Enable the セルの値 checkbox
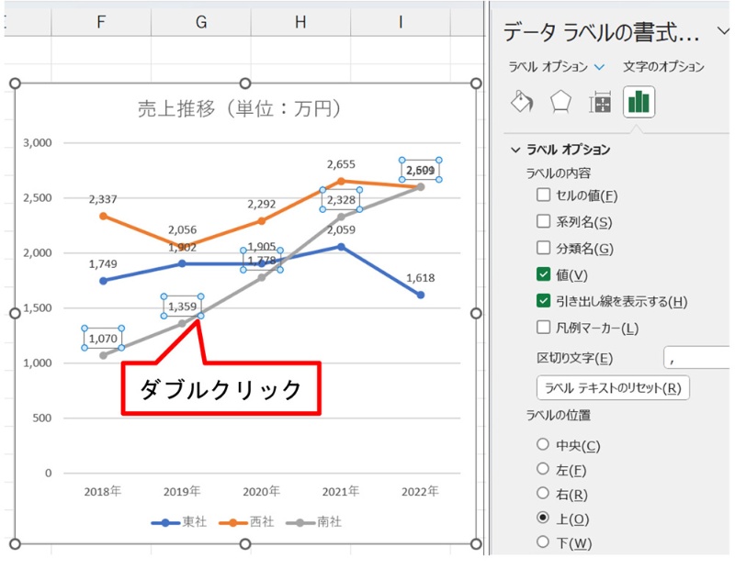735x569 pixels. click(x=544, y=195)
